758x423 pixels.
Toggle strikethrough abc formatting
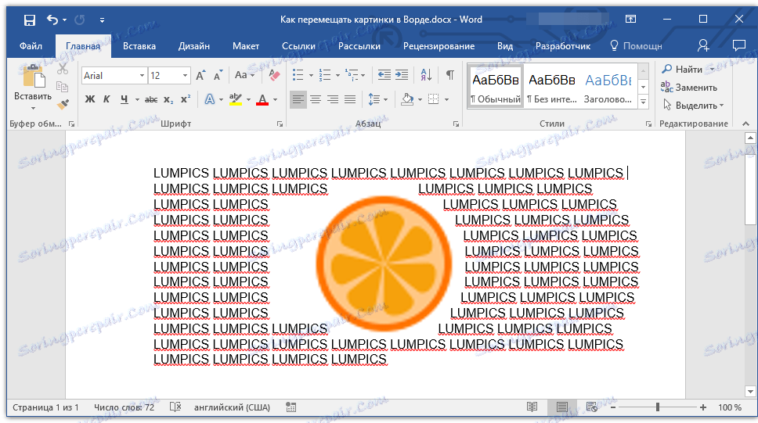pyautogui.click(x=151, y=99)
